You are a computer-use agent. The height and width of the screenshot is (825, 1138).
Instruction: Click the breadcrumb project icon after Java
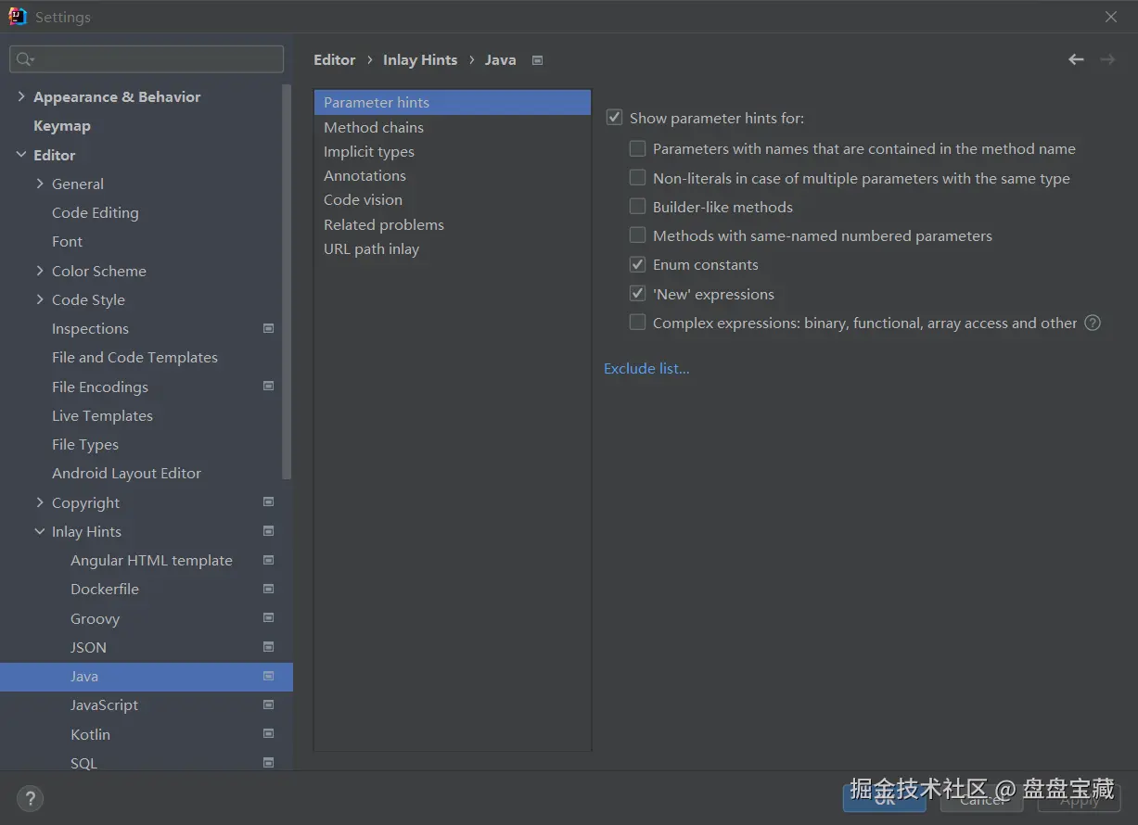point(537,60)
